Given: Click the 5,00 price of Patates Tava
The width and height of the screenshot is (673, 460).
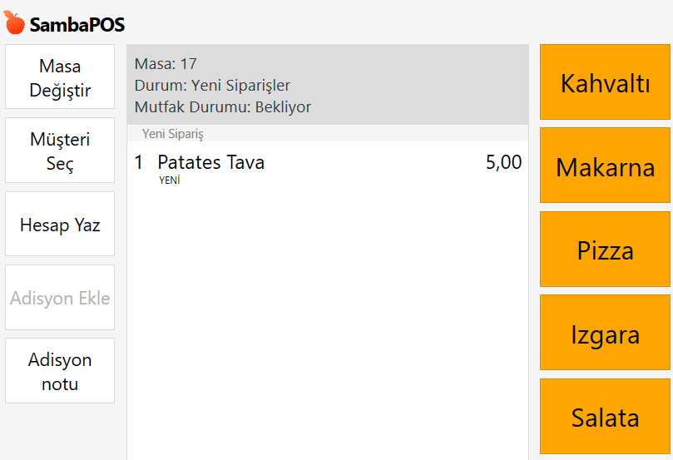Looking at the screenshot, I should pos(503,163).
